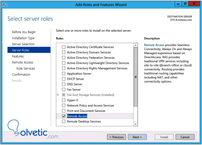The width and height of the screenshot is (202, 145).
Task: Select File And Storage Services (Installed) label
Action: (91, 95)
